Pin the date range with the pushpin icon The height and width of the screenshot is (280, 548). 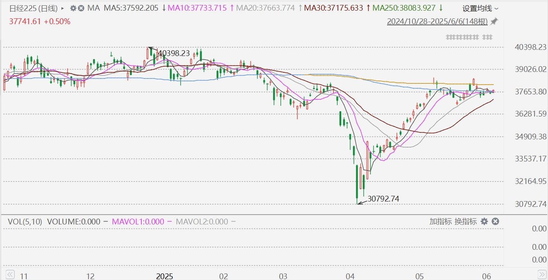tap(494, 21)
